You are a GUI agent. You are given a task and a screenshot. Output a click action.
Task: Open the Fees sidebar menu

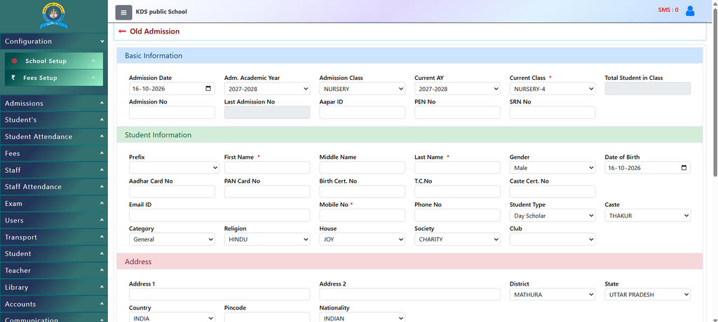pyautogui.click(x=53, y=154)
